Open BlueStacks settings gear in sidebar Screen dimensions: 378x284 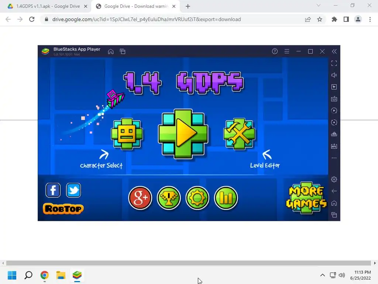tap(334, 179)
